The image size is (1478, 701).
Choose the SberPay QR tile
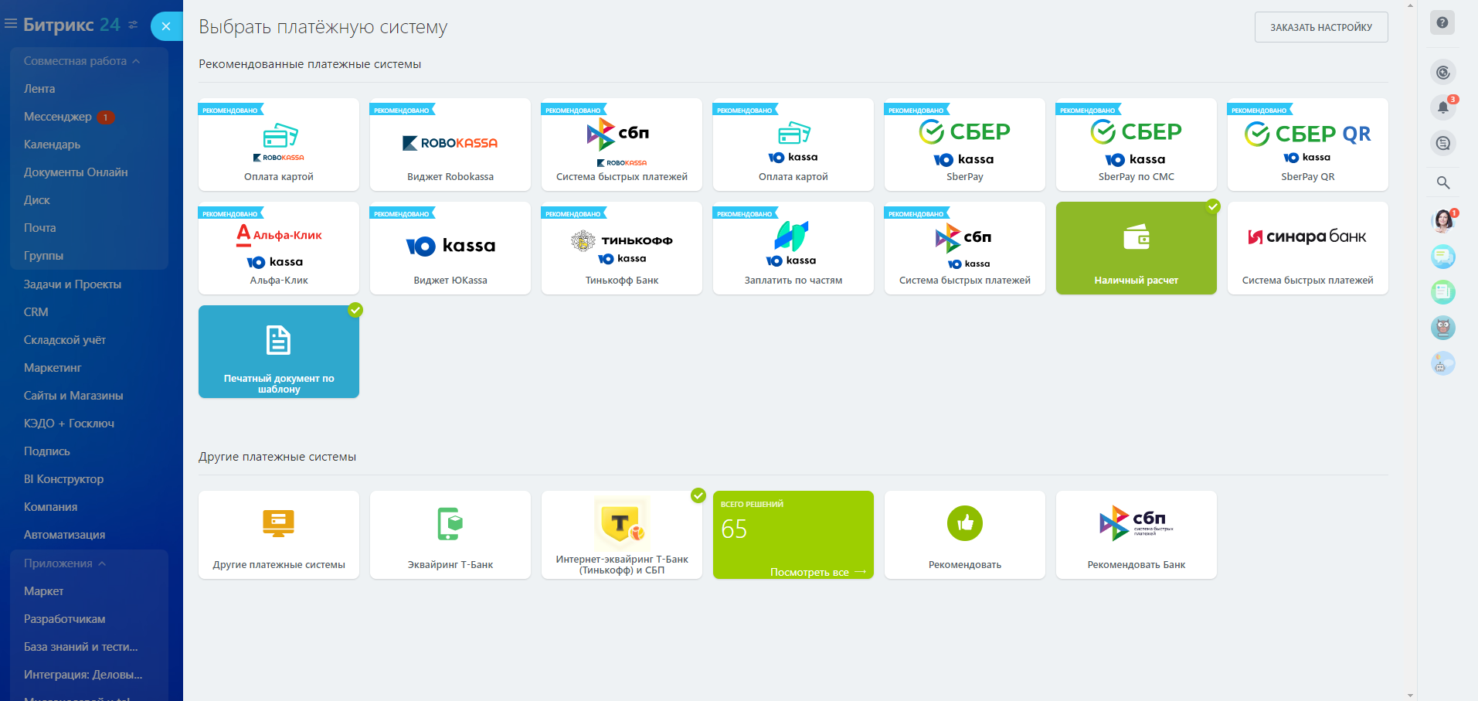pos(1308,145)
